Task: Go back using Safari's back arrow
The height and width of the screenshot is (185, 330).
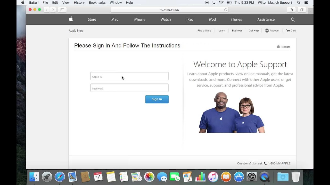Action: (x=47, y=10)
